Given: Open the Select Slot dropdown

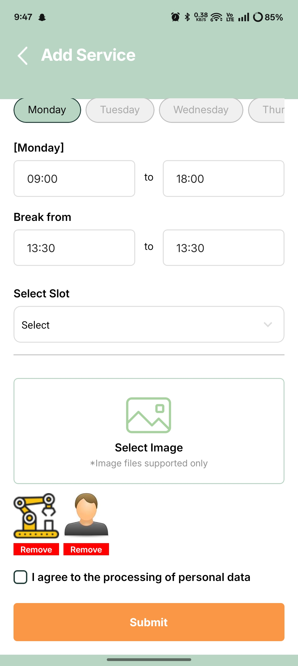Looking at the screenshot, I should 149,324.
